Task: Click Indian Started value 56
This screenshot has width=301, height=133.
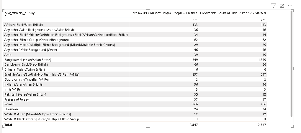Action: (x=264, y=84)
